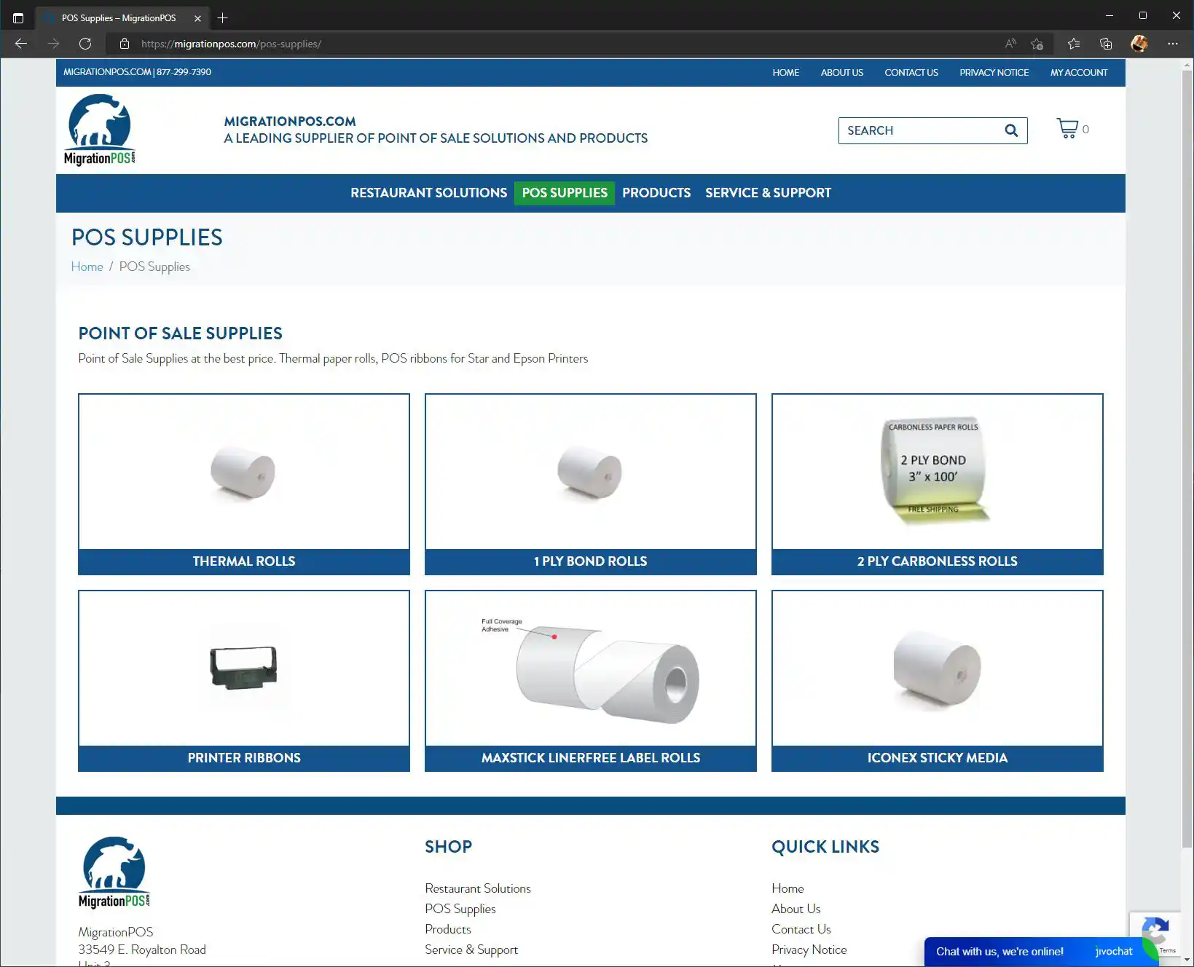The height and width of the screenshot is (967, 1194).
Task: Open MAXStick Linerfree Label Rolls image
Action: point(591,668)
